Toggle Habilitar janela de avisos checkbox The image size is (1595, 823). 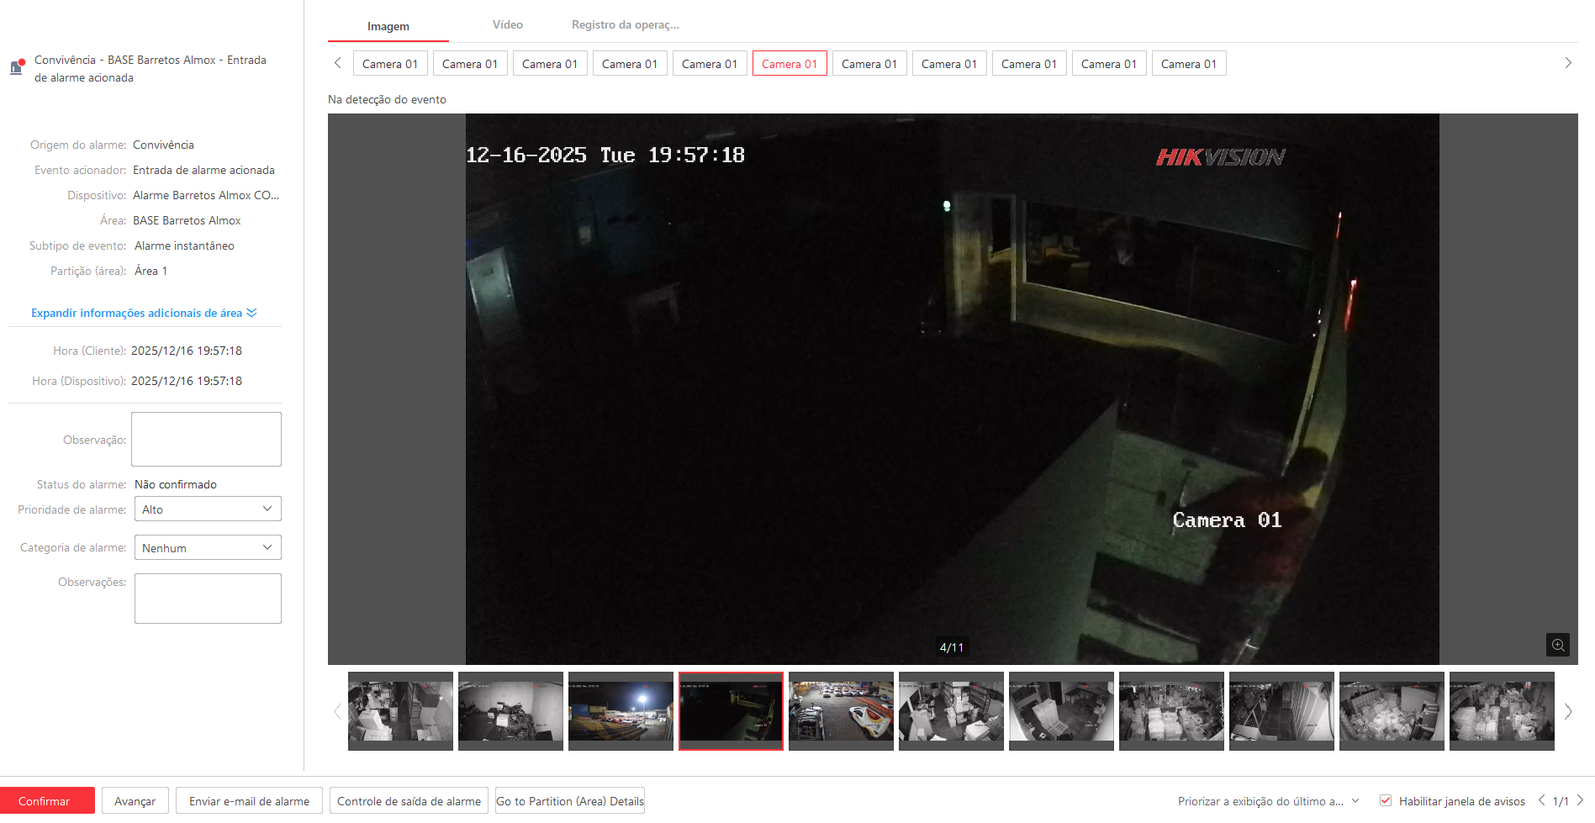point(1386,801)
